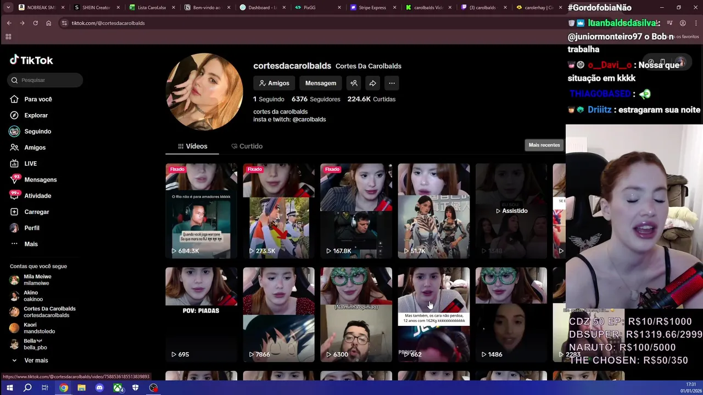Open the TikTok logo home link
The height and width of the screenshot is (395, 703).
click(x=31, y=60)
